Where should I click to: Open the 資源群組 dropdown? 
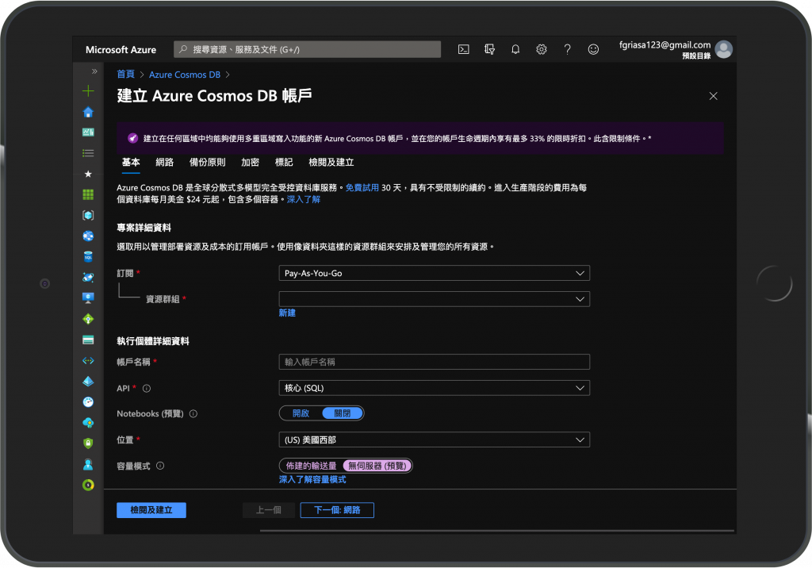[434, 299]
